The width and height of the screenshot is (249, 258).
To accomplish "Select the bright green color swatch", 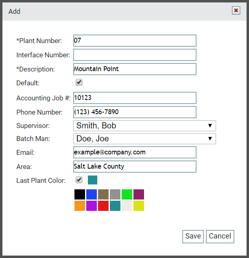I will coord(127,194).
